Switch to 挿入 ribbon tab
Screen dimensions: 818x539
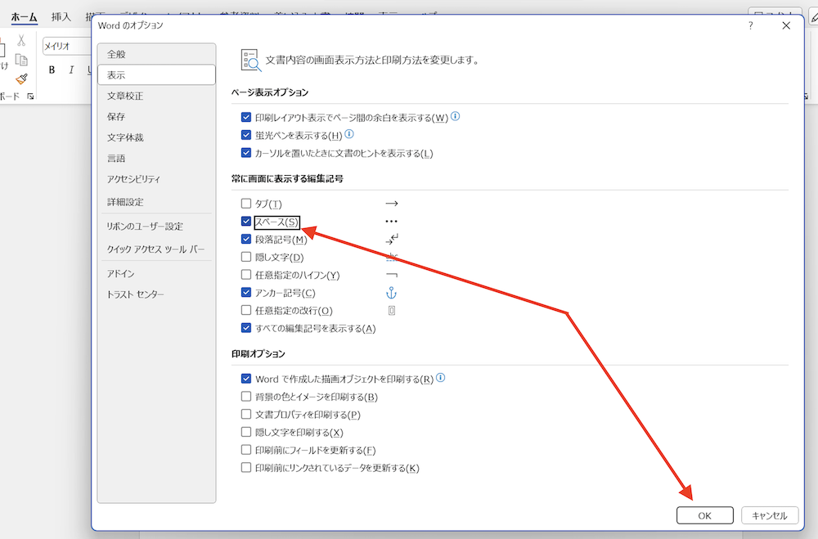(61, 17)
